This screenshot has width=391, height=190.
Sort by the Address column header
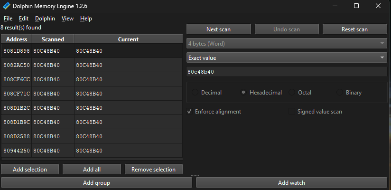(17, 39)
